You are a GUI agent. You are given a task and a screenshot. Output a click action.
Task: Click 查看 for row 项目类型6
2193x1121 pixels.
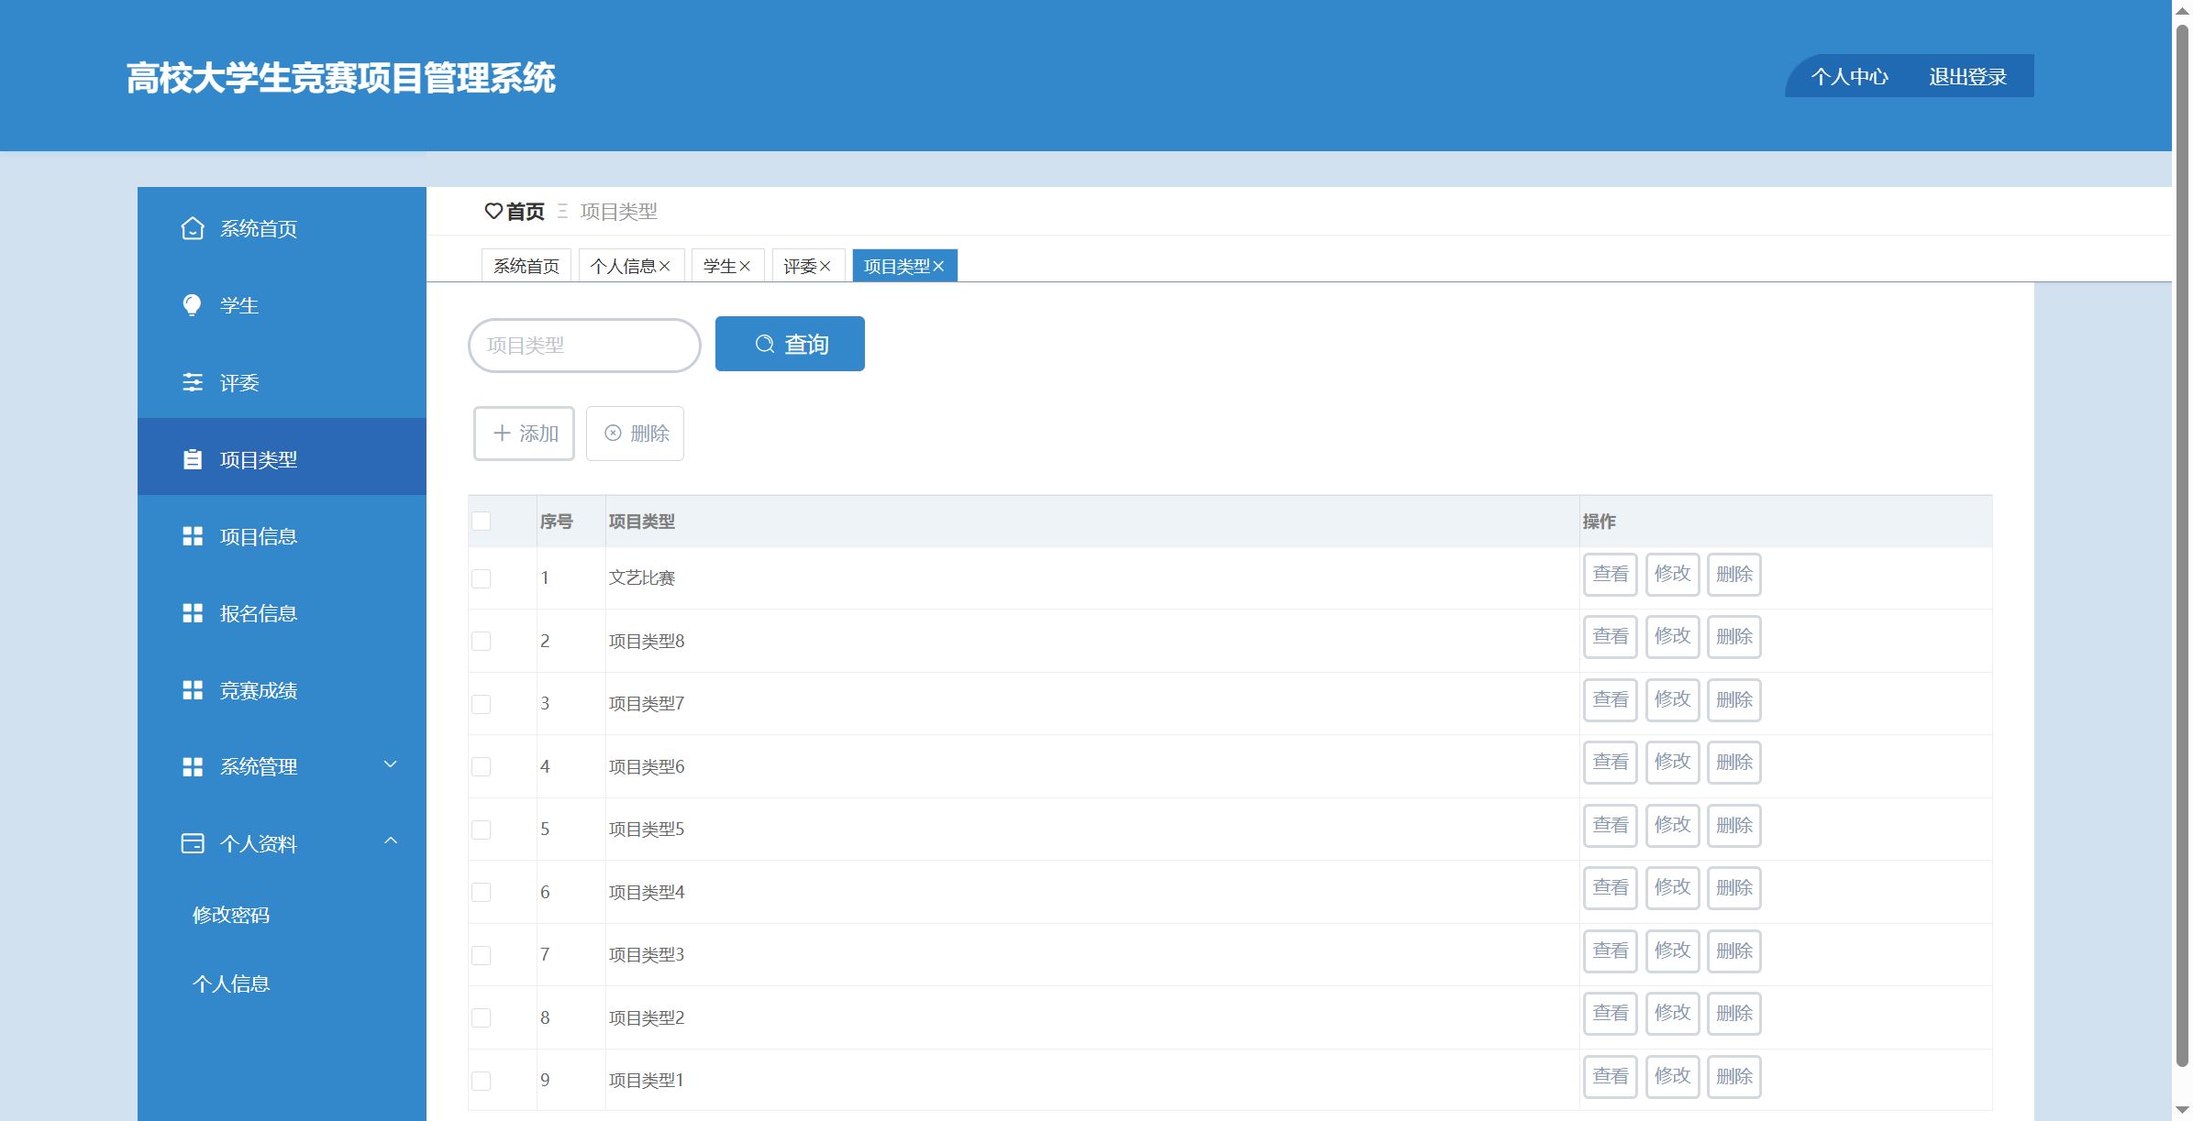tap(1610, 762)
